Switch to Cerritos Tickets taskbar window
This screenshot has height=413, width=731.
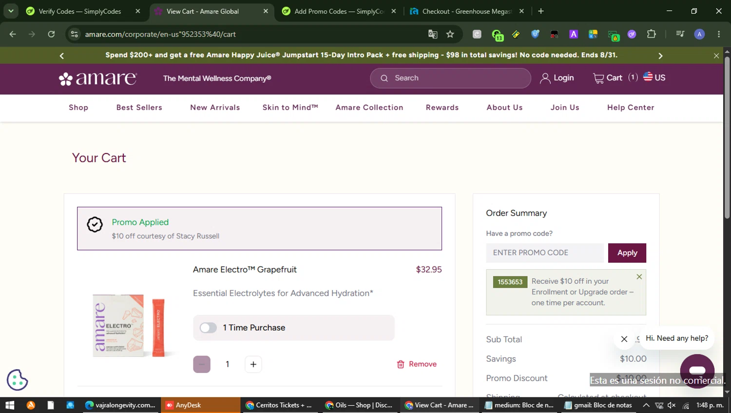pyautogui.click(x=279, y=405)
